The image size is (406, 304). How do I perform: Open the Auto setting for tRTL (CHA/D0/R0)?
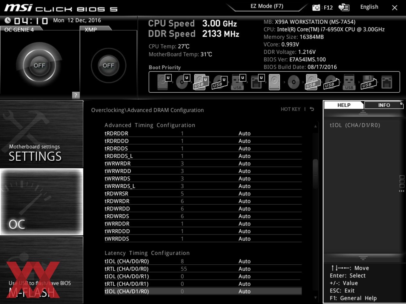click(244, 269)
